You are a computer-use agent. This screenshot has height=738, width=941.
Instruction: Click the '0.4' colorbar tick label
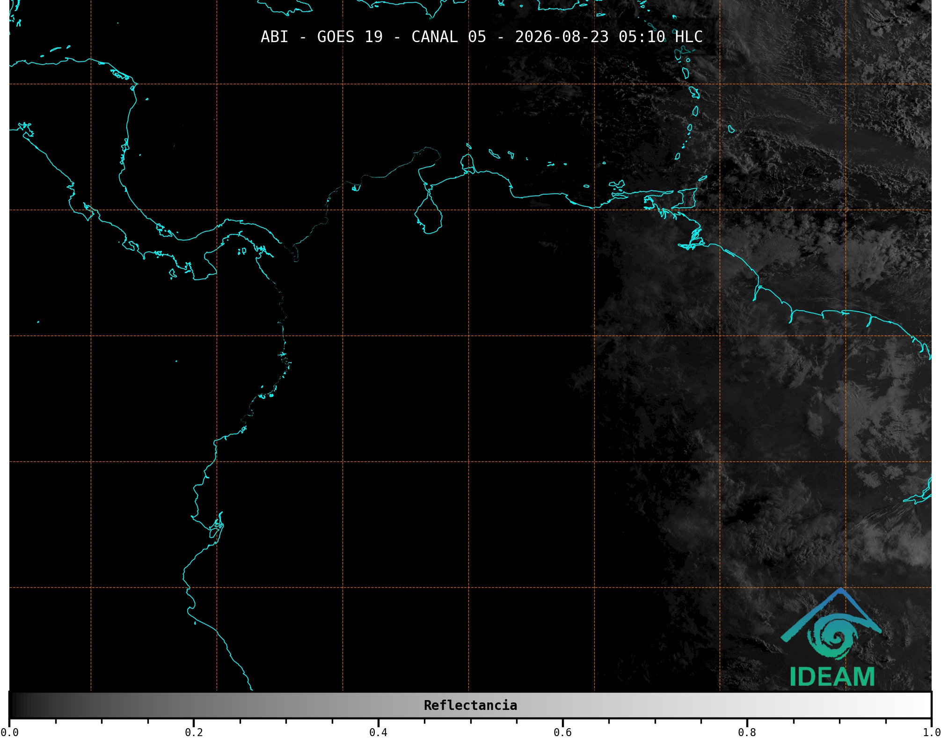[378, 732]
